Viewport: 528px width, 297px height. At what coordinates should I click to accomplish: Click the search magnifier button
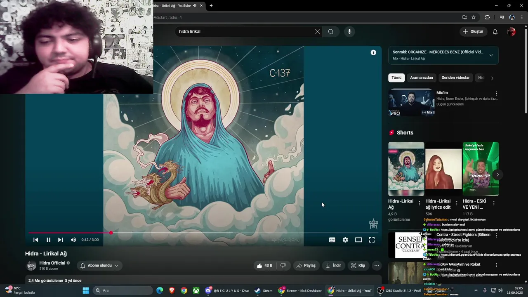[x=331, y=32]
